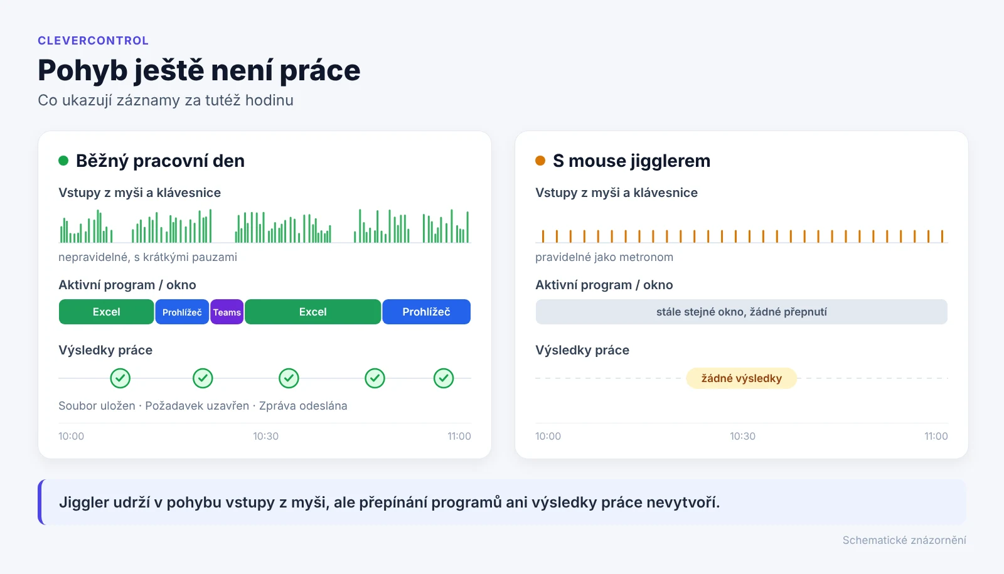Select the first checkmark icon under Výsledky práce

pos(120,378)
